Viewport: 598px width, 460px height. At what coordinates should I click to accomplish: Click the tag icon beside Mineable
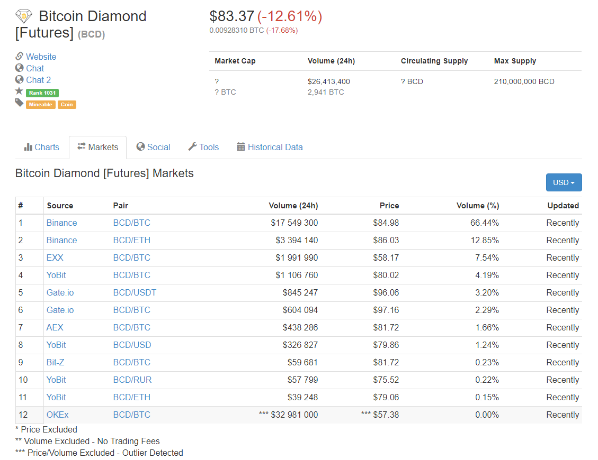coord(20,103)
